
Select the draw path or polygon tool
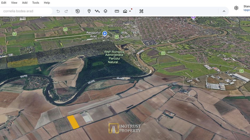[97, 11]
